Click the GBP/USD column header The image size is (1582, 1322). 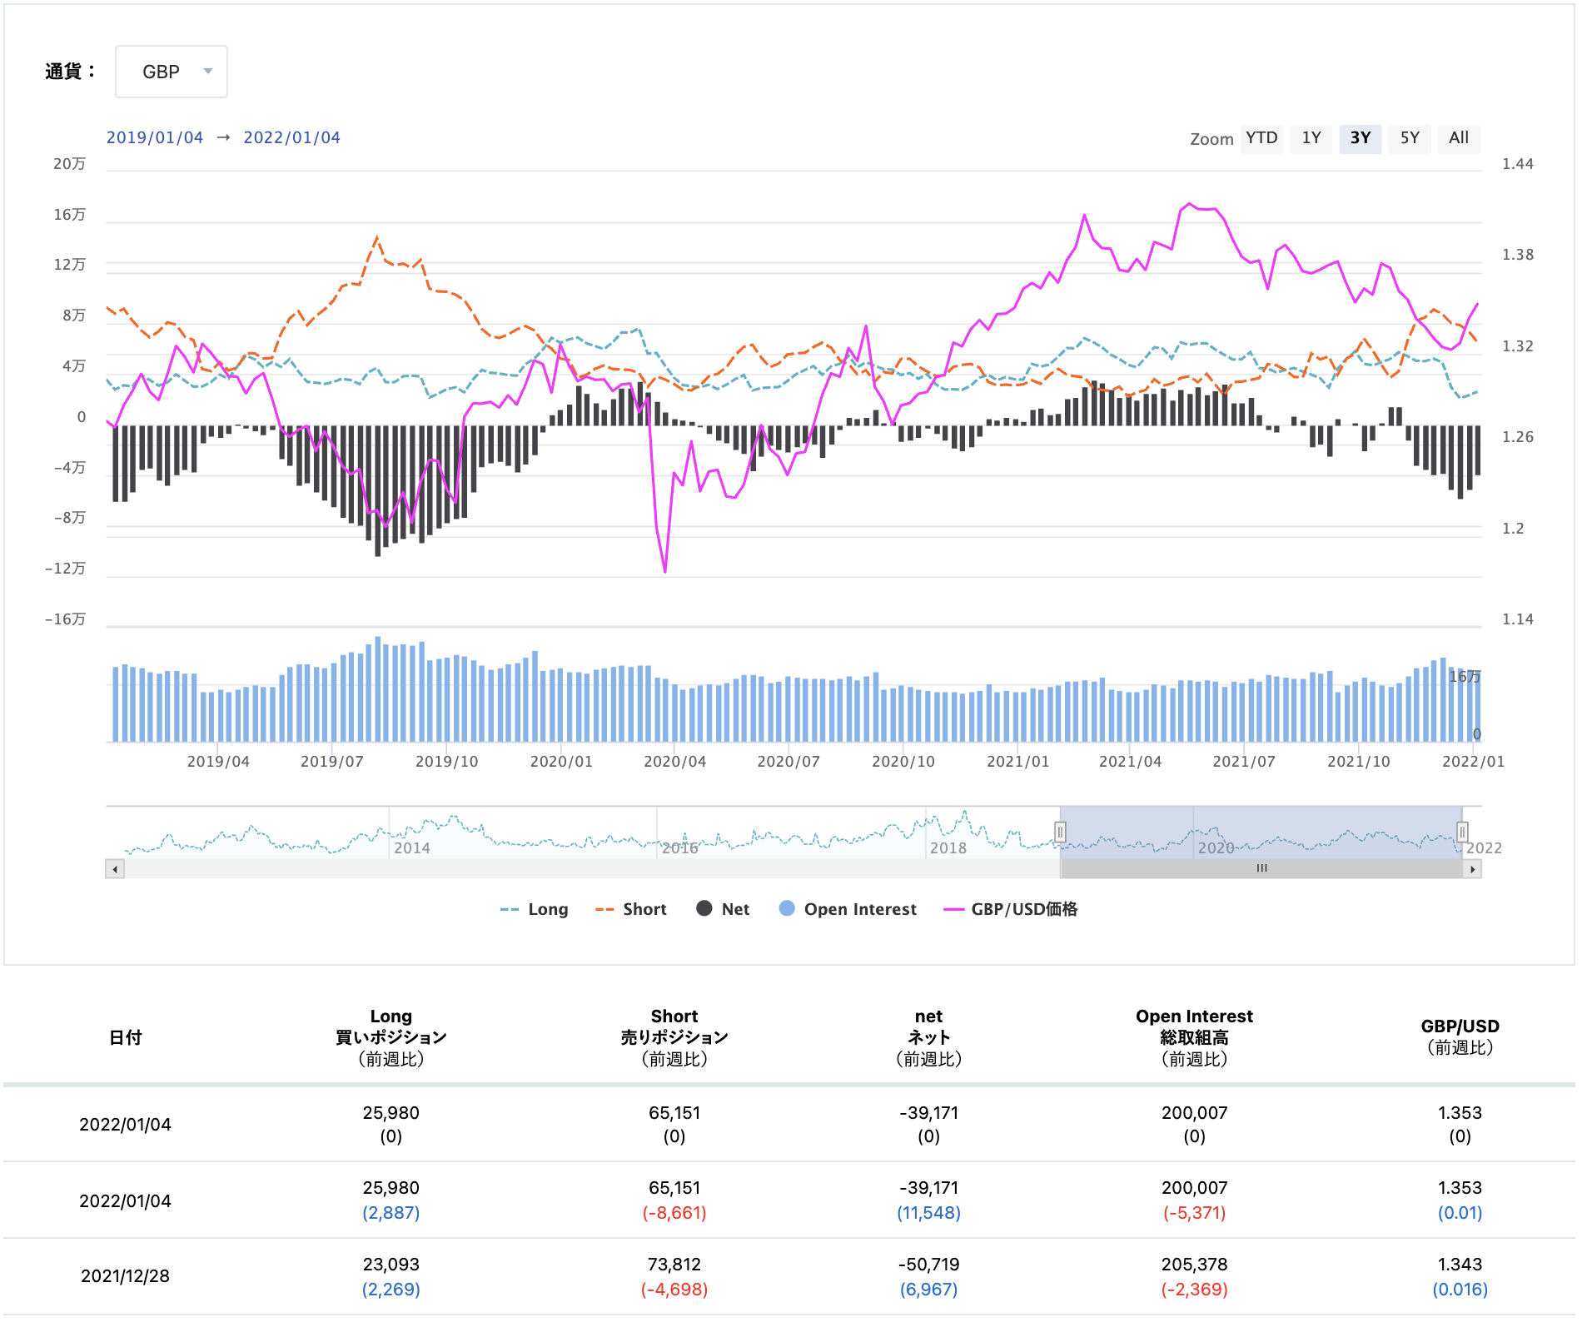click(1460, 1037)
